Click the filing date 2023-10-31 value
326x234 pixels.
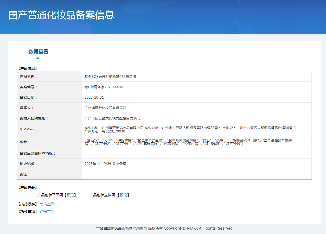coord(94,97)
